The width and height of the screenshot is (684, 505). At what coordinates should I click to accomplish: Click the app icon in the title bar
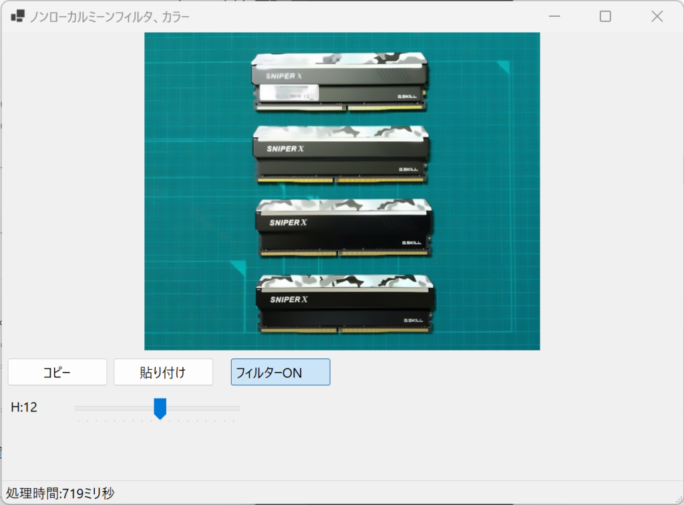[x=17, y=17]
